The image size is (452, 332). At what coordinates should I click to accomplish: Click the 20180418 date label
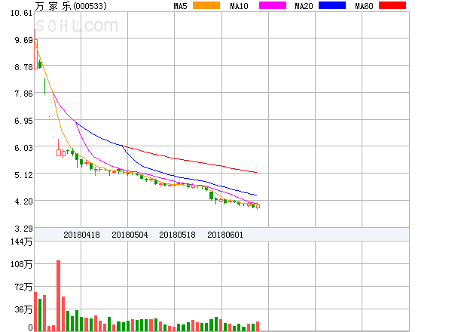(x=81, y=235)
